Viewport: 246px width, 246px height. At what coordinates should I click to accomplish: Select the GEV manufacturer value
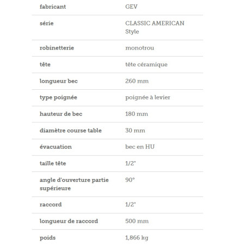coord(131,7)
